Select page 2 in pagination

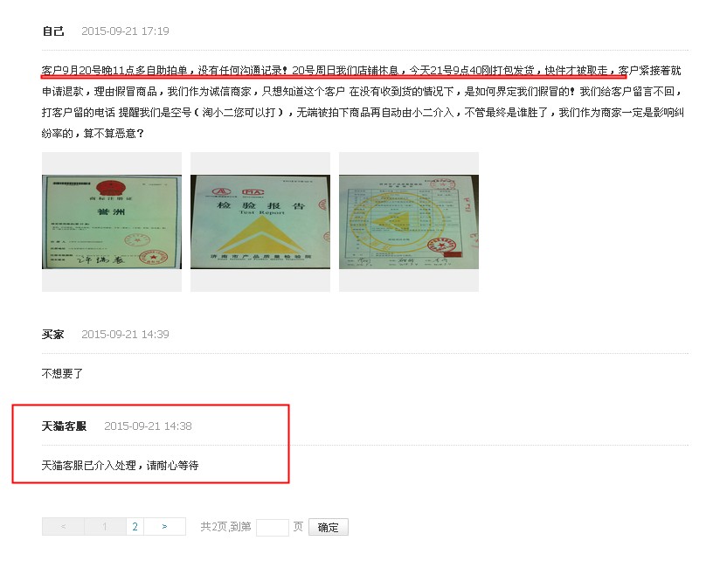tap(135, 527)
